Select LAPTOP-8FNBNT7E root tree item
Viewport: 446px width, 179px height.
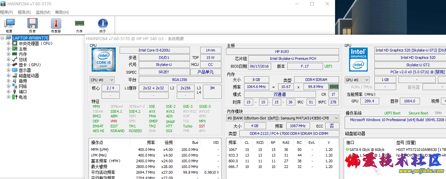pos(30,38)
